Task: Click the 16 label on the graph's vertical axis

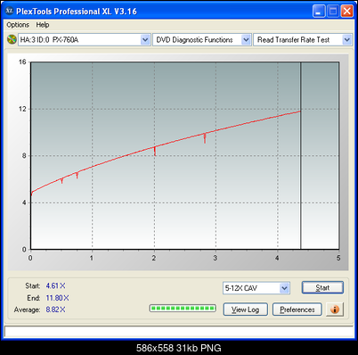Action: coord(22,62)
